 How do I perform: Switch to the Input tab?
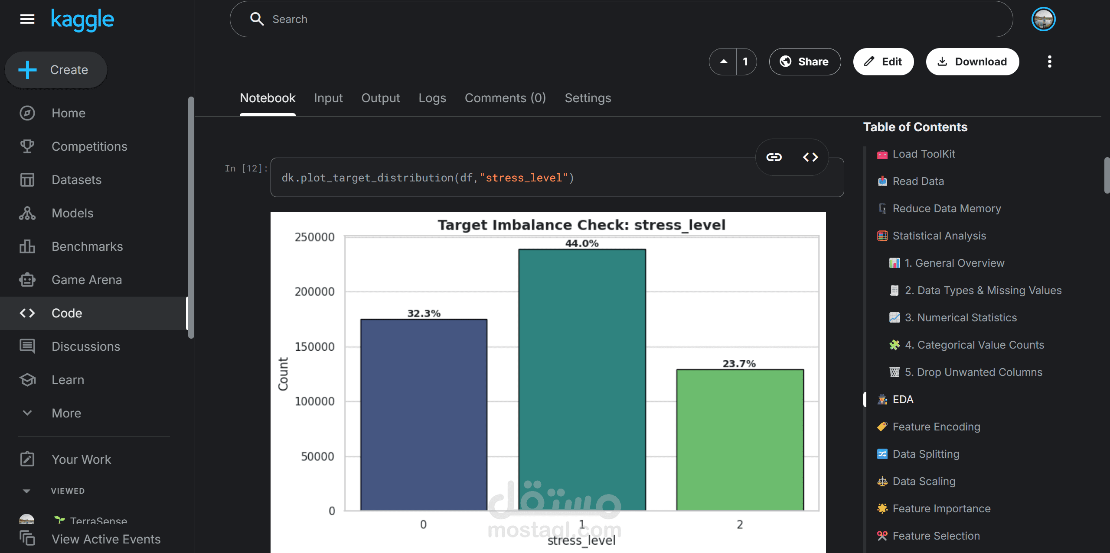328,98
